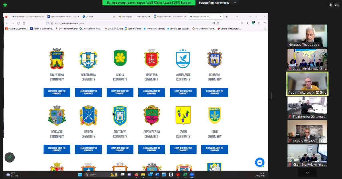
Task: Click the Izyum community grape emblem
Action: (x=183, y=115)
